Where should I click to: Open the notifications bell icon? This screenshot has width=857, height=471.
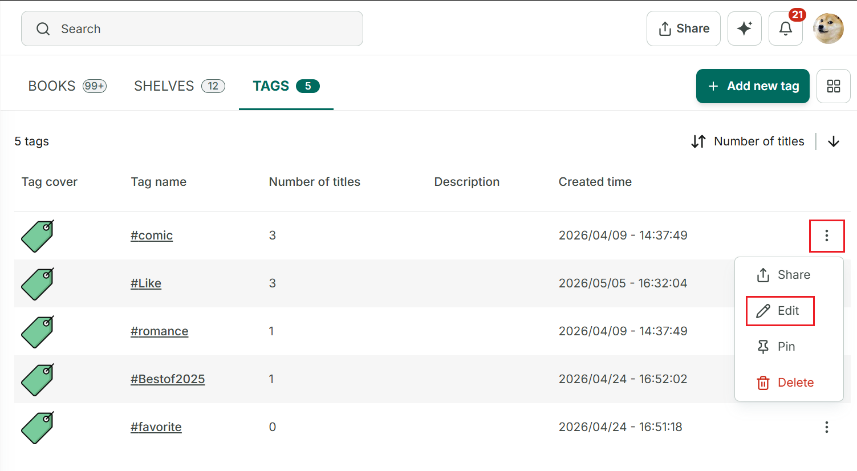tap(785, 29)
